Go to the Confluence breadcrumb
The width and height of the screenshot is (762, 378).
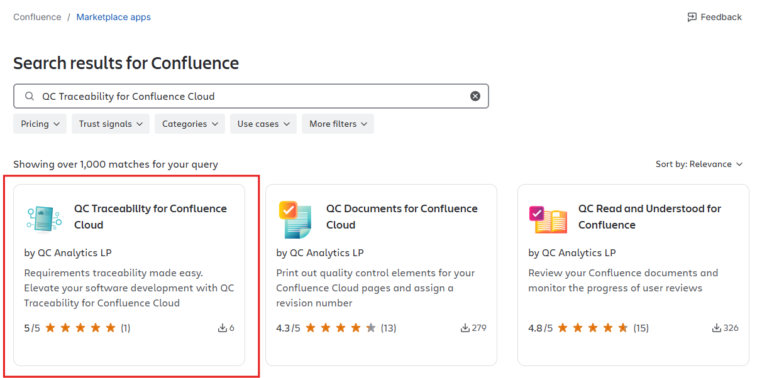37,17
